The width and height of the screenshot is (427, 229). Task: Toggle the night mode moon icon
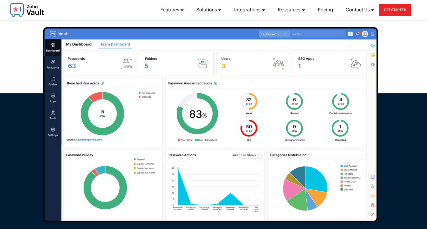click(x=372, y=186)
